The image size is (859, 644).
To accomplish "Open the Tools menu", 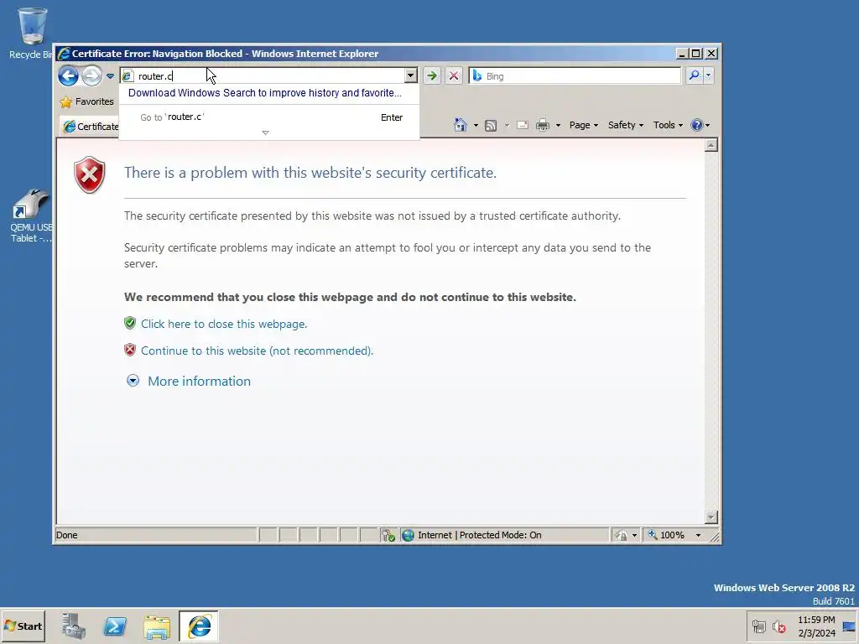I will [668, 125].
